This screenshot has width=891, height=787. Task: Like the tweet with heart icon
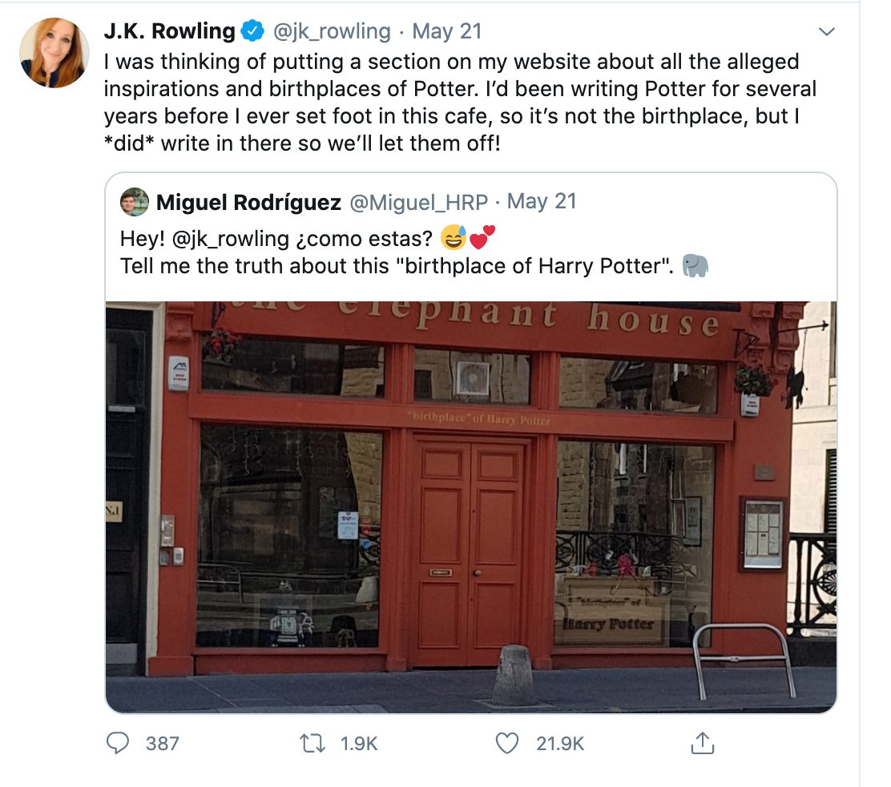pos(507,743)
